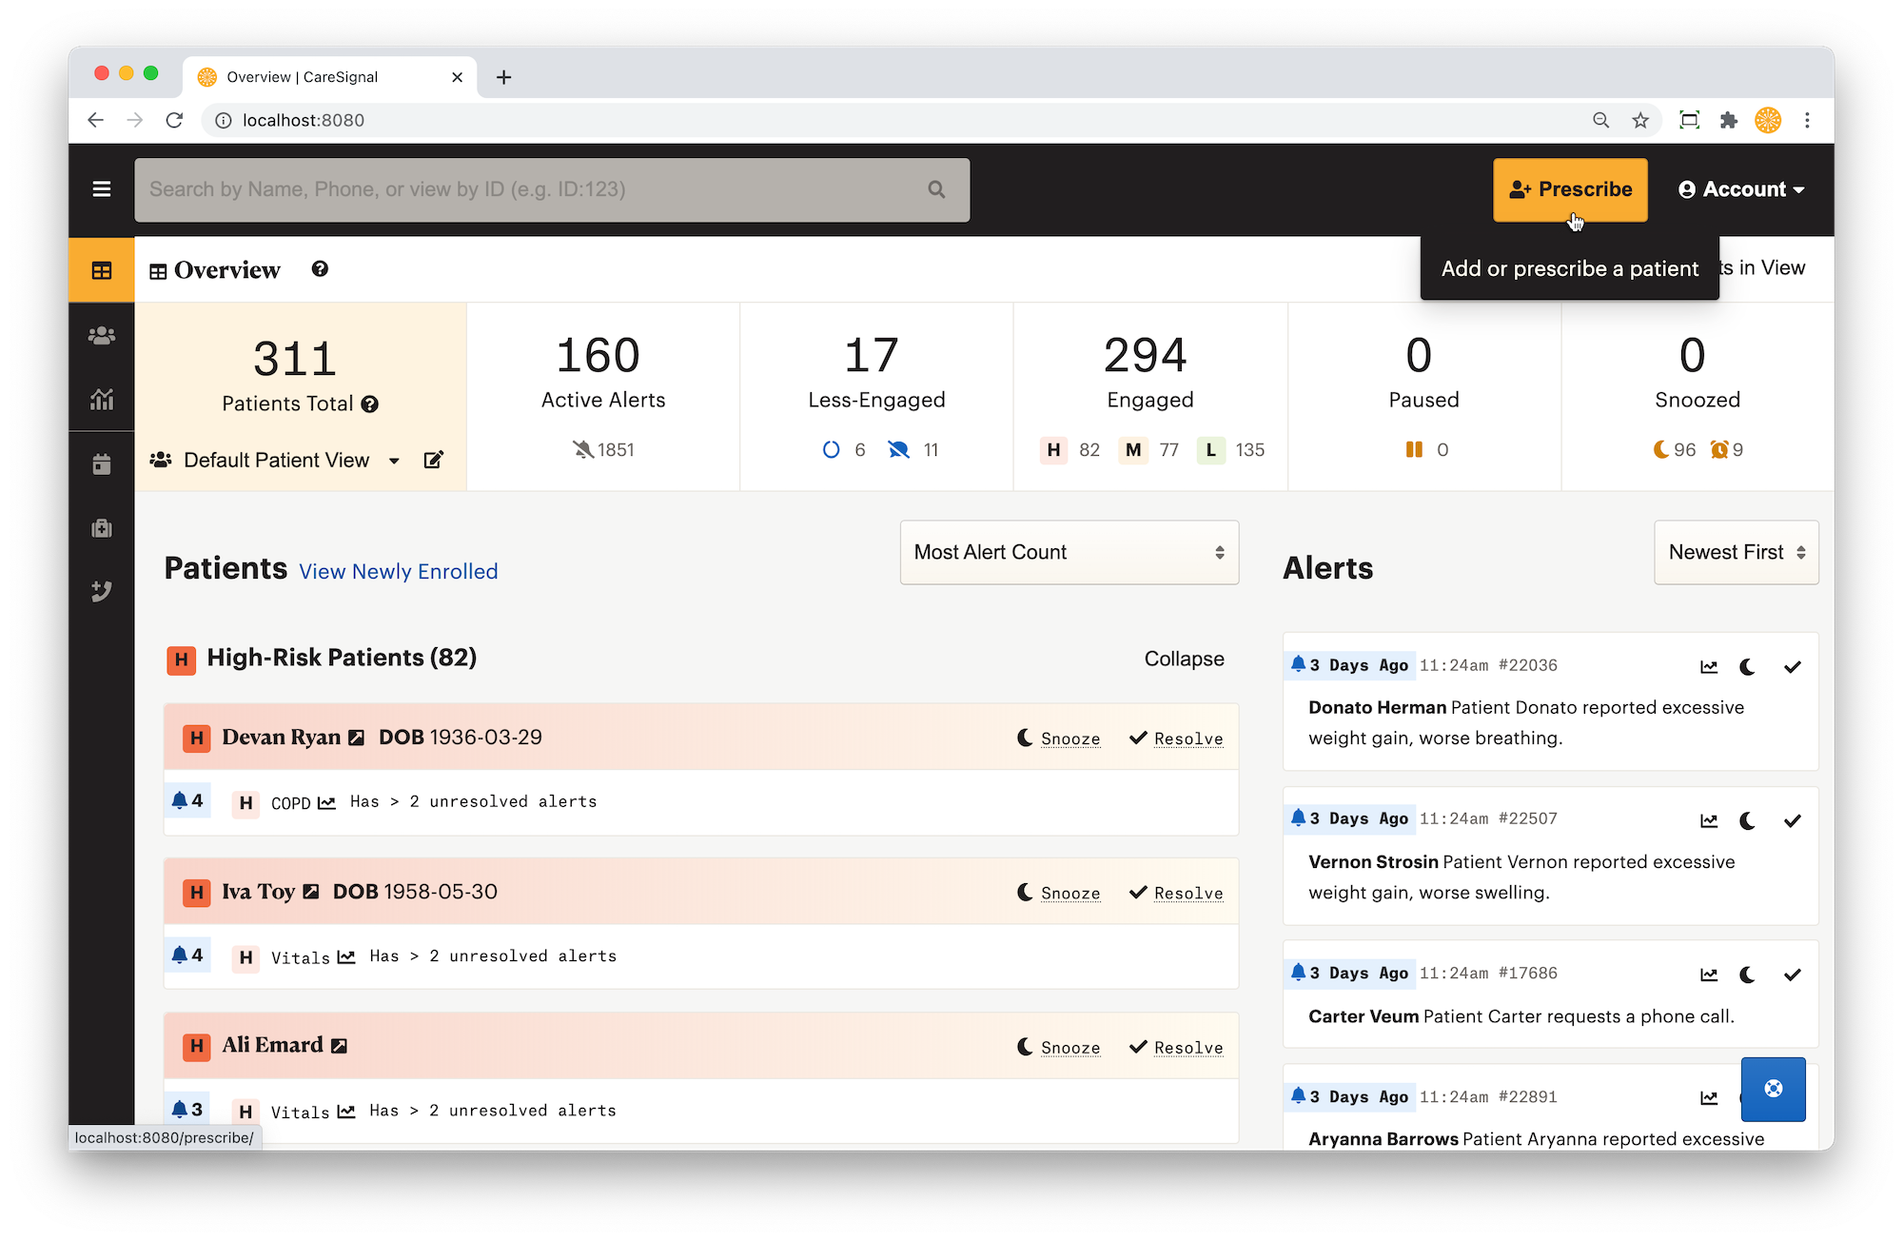1903x1241 pixels.
Task: Filter by Low engagement badge 135
Action: point(1231,450)
